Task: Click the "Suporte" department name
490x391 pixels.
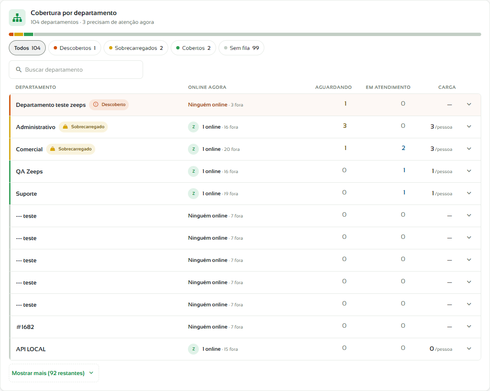Action: coord(26,194)
